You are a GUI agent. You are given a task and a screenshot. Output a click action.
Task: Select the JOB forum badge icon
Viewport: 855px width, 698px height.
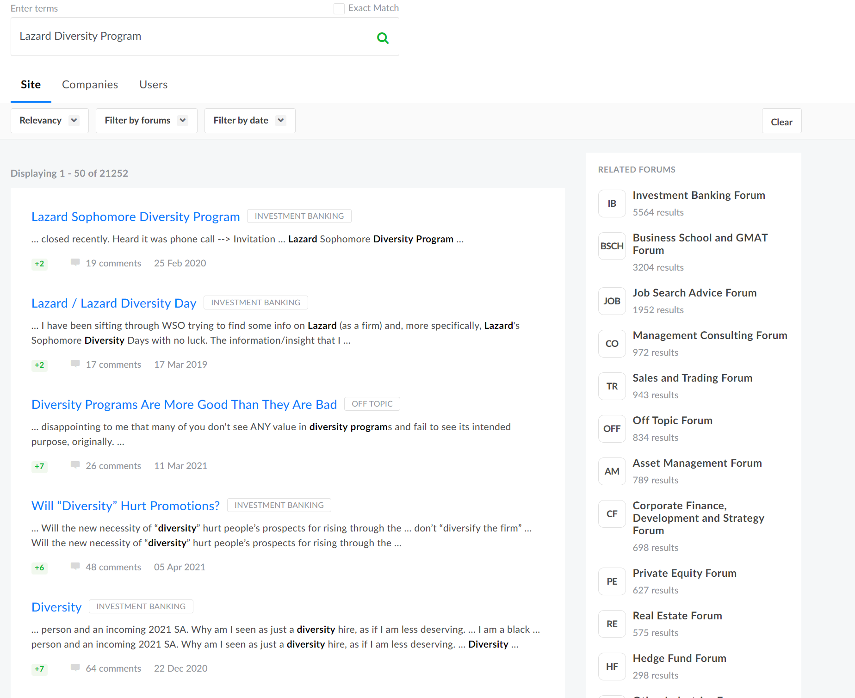coord(612,301)
